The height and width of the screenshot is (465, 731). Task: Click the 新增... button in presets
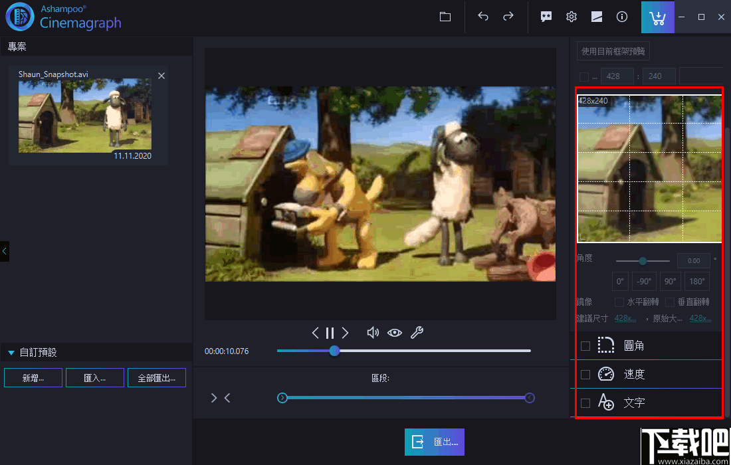click(33, 378)
